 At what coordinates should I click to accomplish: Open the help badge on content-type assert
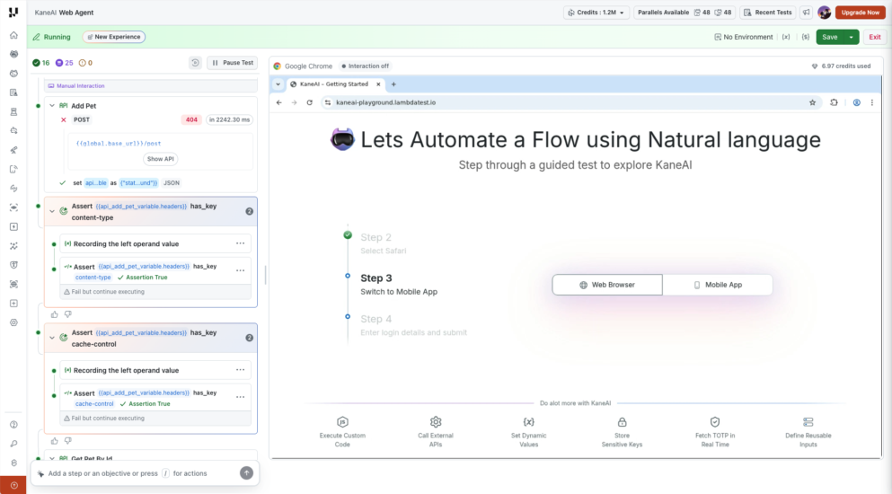249,211
